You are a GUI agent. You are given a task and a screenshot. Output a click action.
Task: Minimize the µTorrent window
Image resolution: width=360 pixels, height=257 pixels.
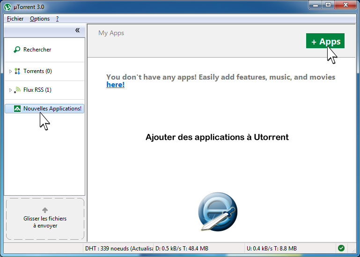click(x=316, y=5)
